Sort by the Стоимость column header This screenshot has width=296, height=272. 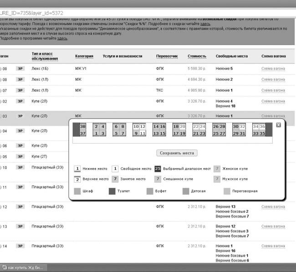(x=197, y=56)
